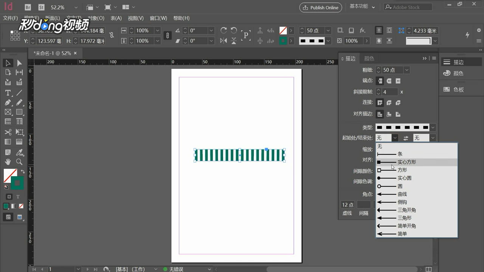The width and height of the screenshot is (484, 272).
Task: Select the Rectangle Frame tool
Action: coord(8,112)
